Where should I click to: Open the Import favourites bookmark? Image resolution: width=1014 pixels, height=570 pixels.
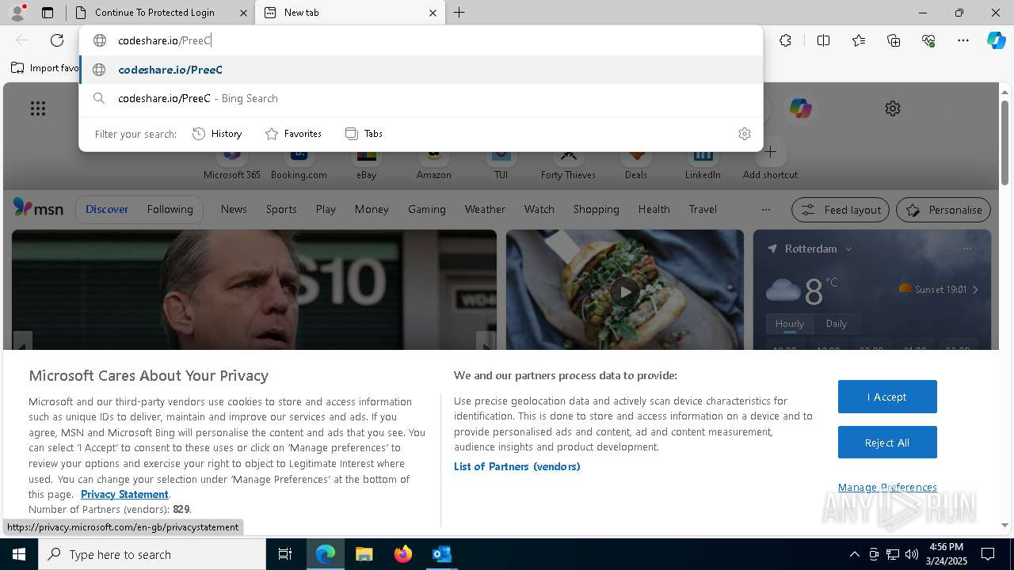pos(45,68)
